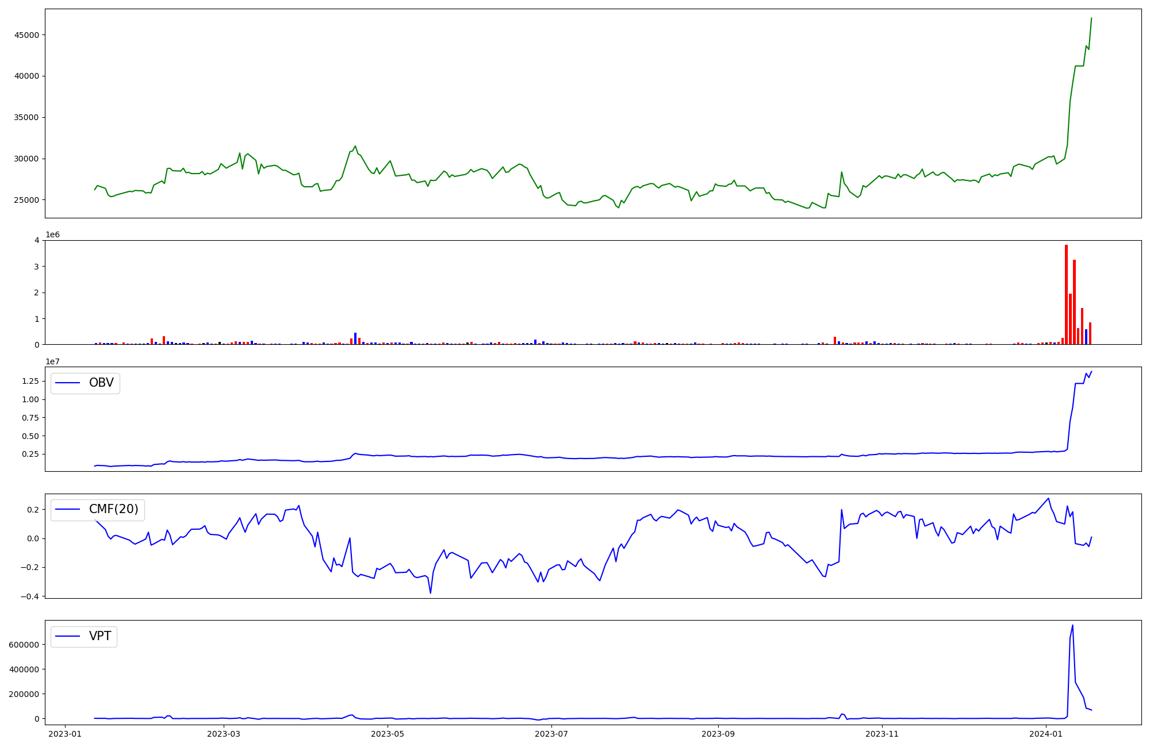This screenshot has height=747, width=1150.
Task: Click the 2023-11 date tick label
Action: click(882, 734)
